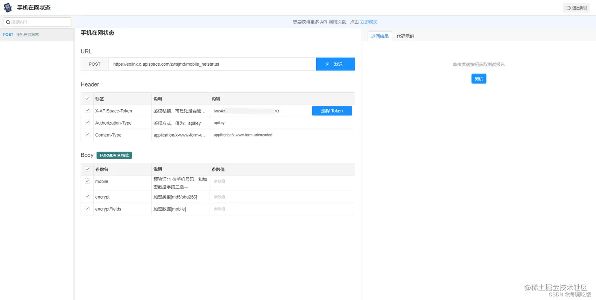Uncheck the Content-Type header checkbox

point(87,134)
